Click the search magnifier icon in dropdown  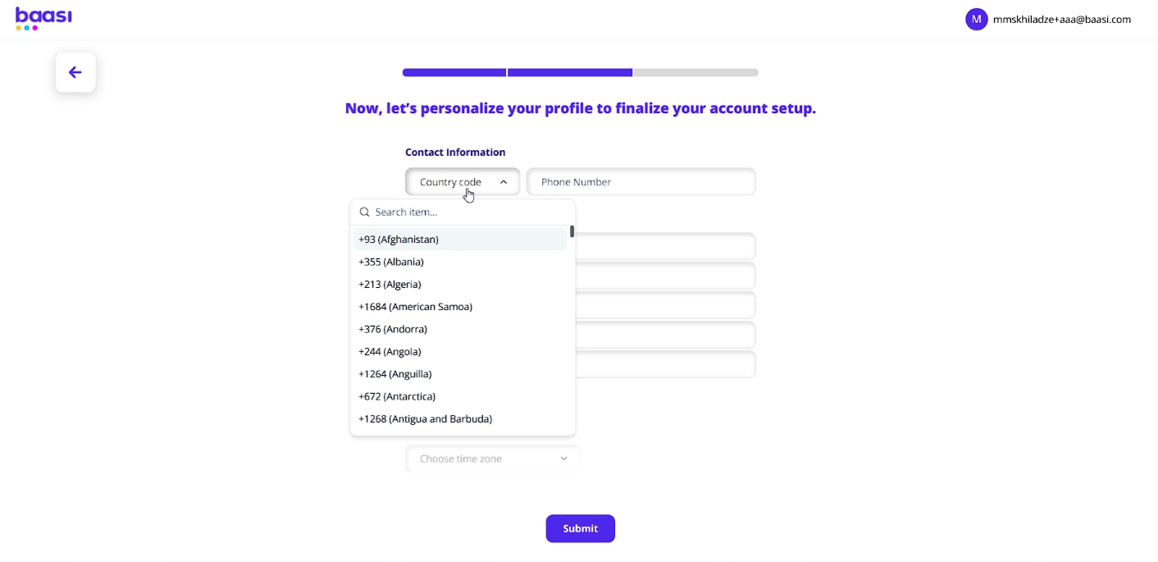(x=365, y=212)
